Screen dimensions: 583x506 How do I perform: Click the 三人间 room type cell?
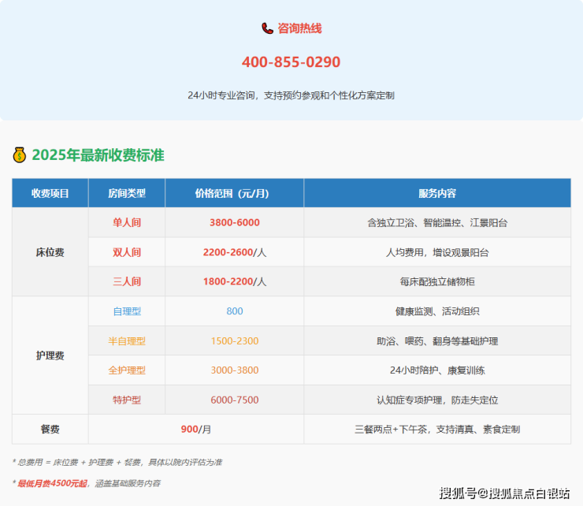[x=127, y=281]
